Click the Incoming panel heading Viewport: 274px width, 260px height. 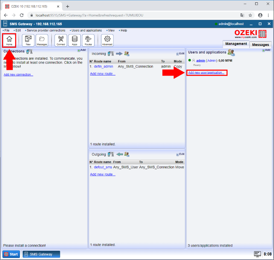click(99, 54)
